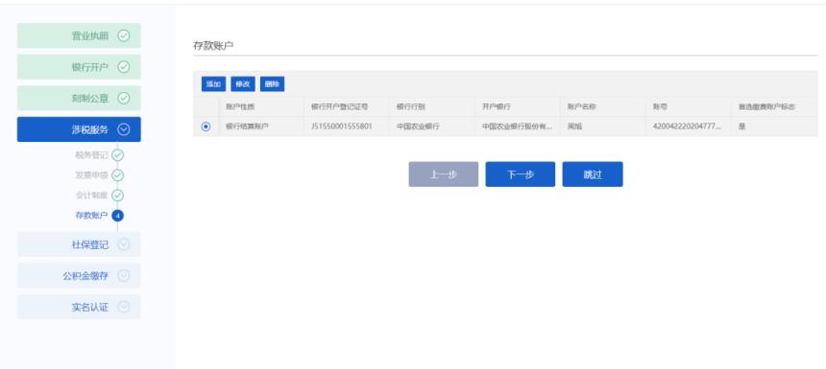Open the 银行开户 step in sidebar
The height and width of the screenshot is (369, 826).
point(79,67)
